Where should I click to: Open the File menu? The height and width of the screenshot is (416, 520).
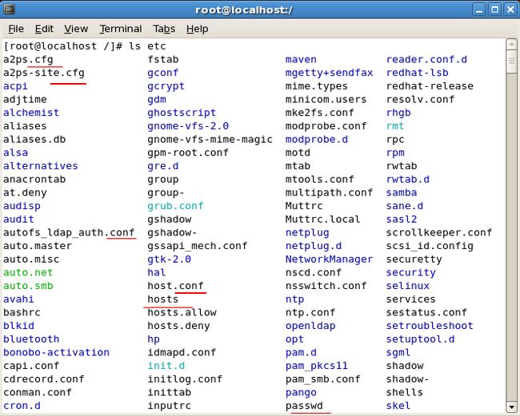(x=16, y=29)
